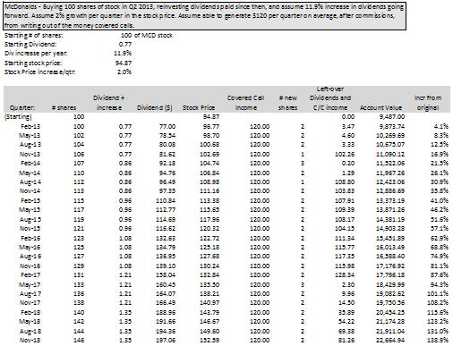
Task: Select the Feb-13 quarter cell
Action: coord(30,126)
